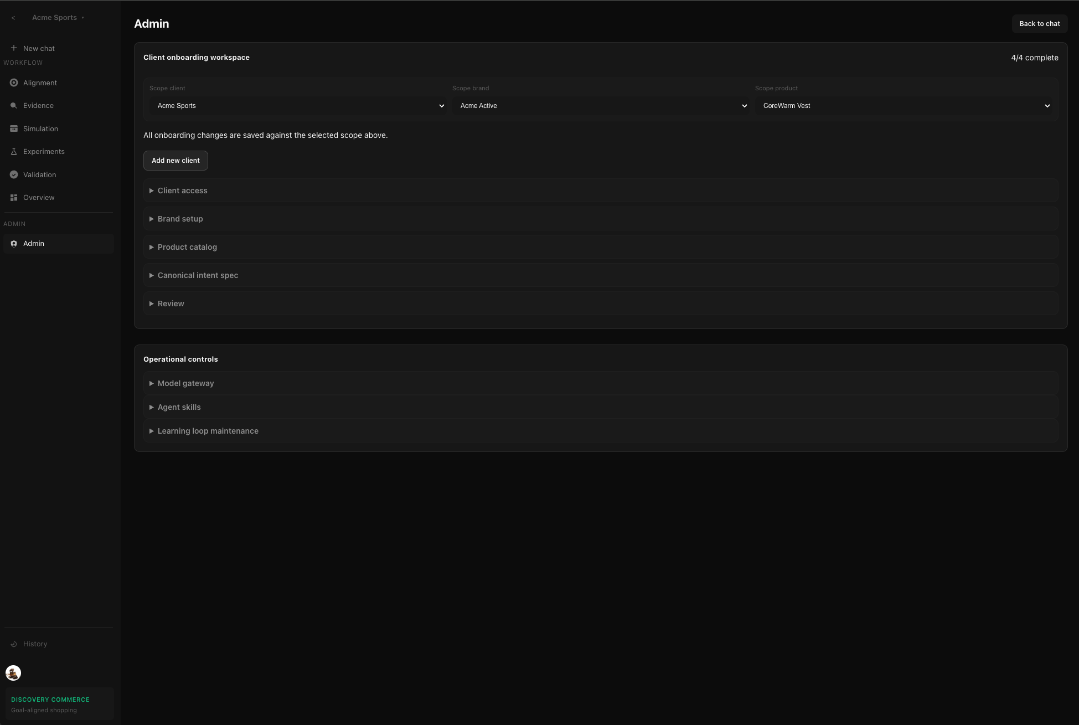Click the plus icon for New chat
Screen dimensions: 1079x725
14,48
